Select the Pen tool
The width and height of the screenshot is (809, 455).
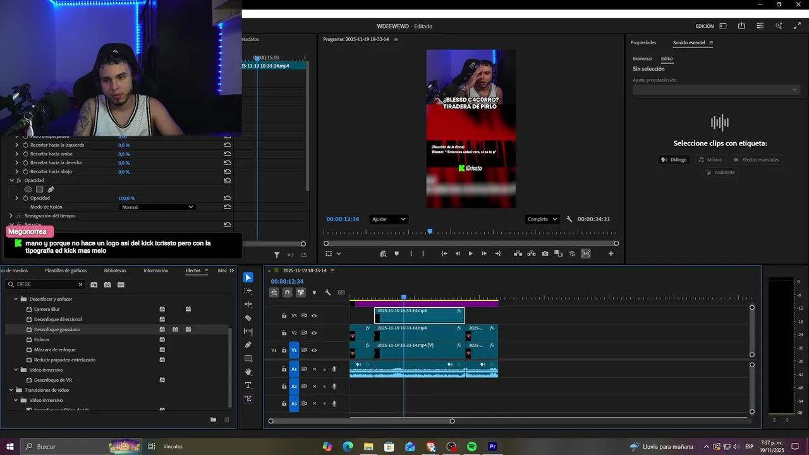248,345
